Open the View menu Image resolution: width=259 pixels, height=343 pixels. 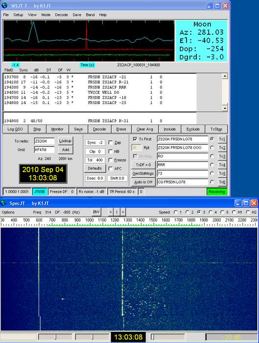click(x=32, y=15)
